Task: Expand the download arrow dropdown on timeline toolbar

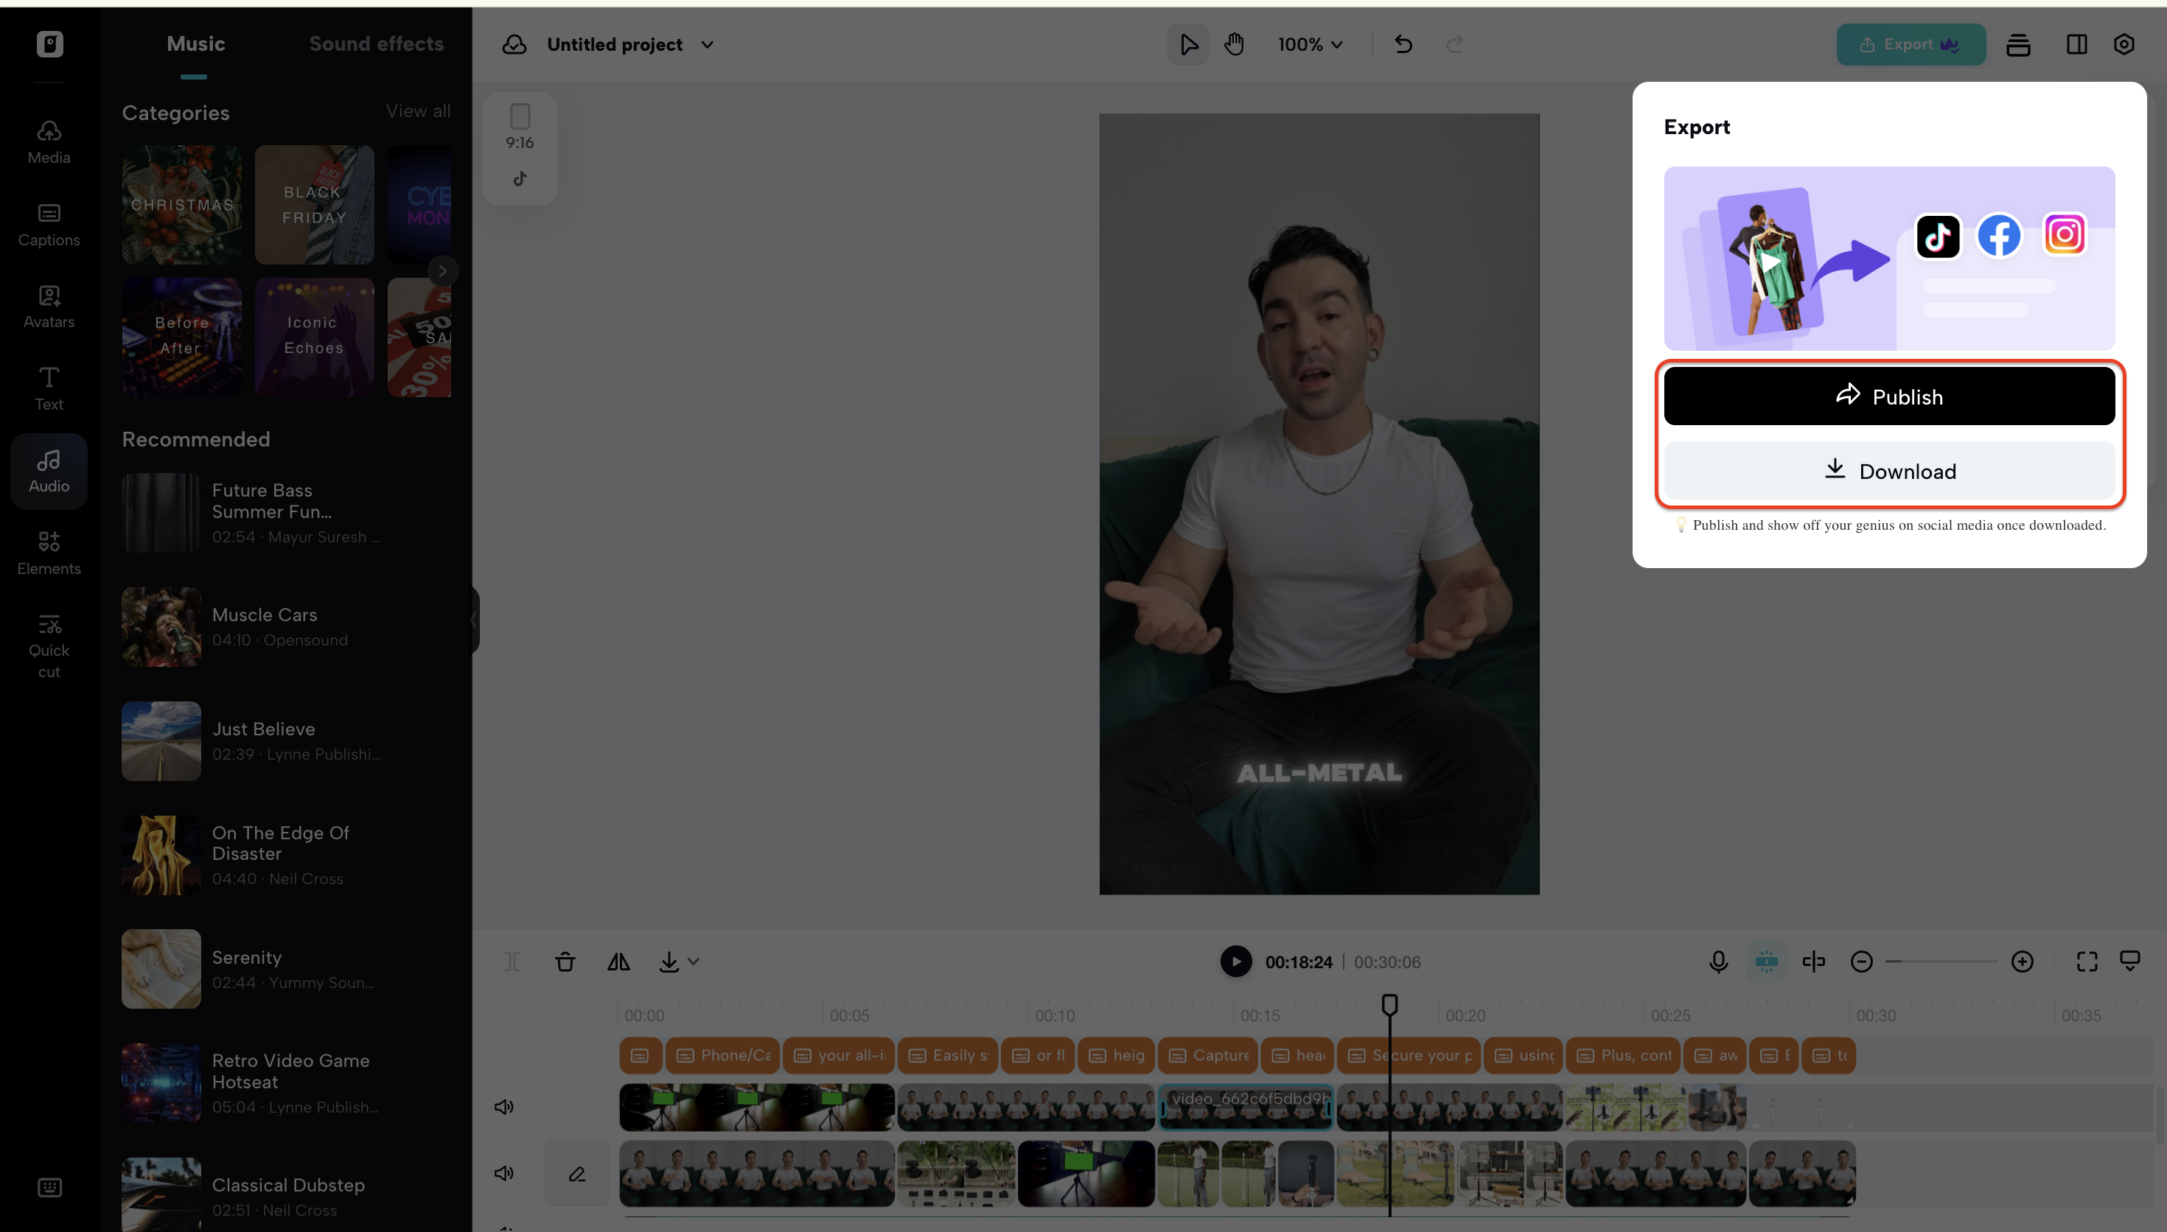Action: point(693,962)
